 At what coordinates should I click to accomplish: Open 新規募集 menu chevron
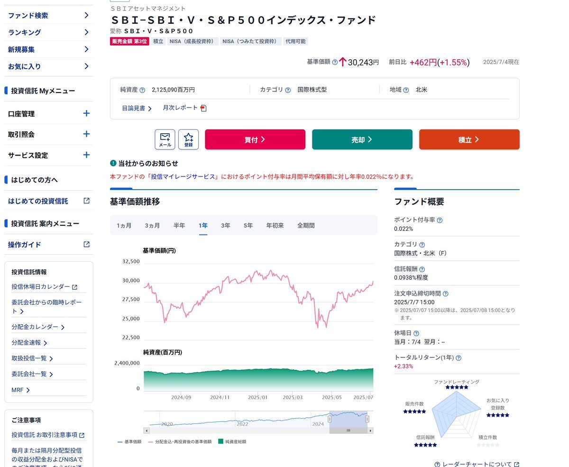pos(86,49)
